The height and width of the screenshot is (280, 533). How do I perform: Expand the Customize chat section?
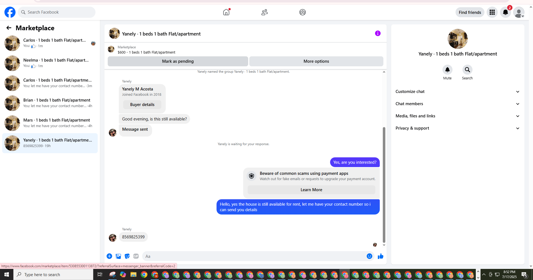coord(457,92)
